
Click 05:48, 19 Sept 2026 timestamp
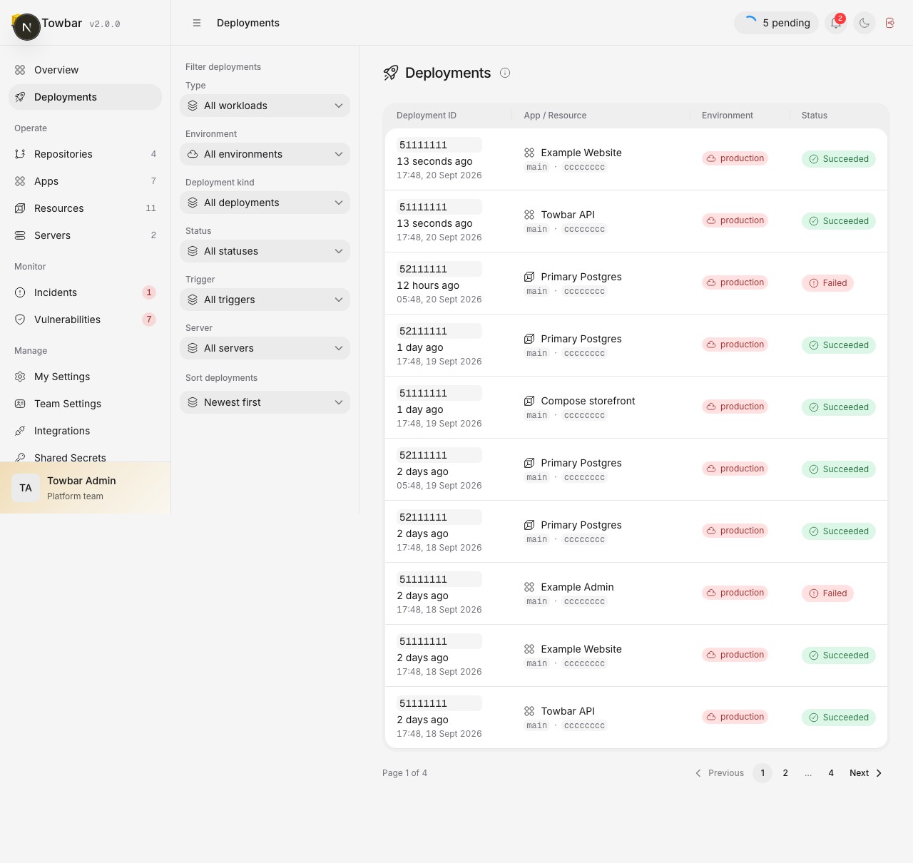[x=439, y=486]
